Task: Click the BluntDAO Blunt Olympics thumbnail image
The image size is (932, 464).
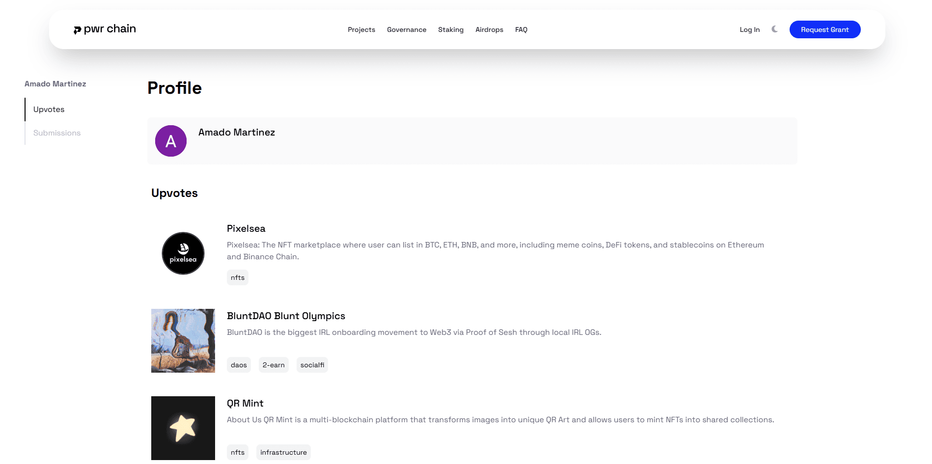Action: tap(183, 340)
